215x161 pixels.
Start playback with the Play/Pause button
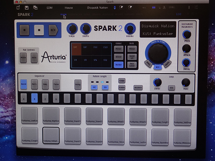53,30
